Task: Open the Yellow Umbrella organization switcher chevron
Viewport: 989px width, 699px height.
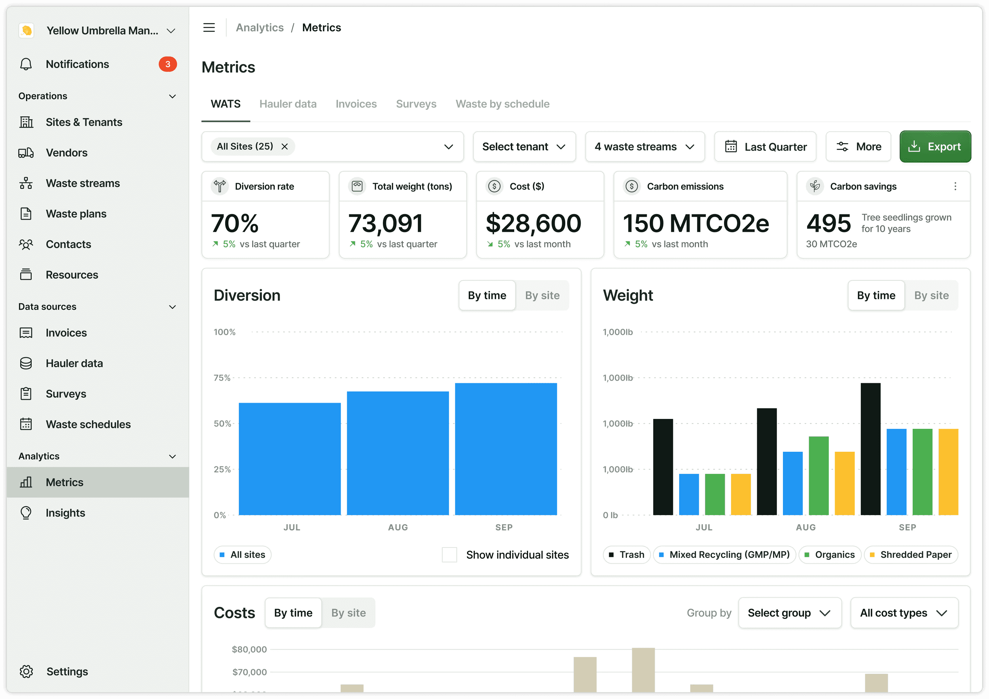Action: pos(171,31)
